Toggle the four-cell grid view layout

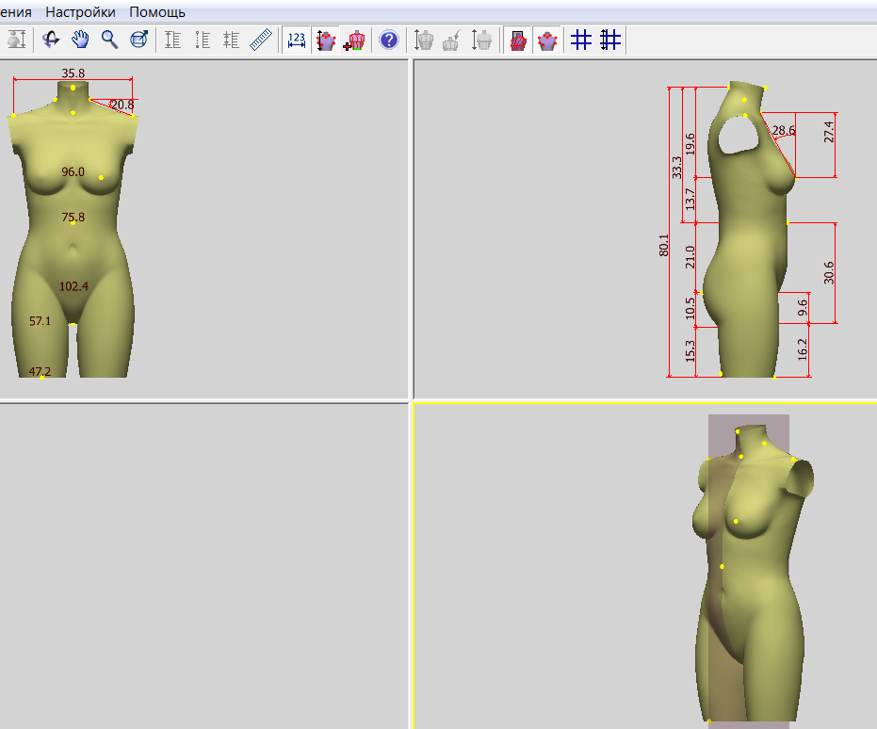click(581, 40)
